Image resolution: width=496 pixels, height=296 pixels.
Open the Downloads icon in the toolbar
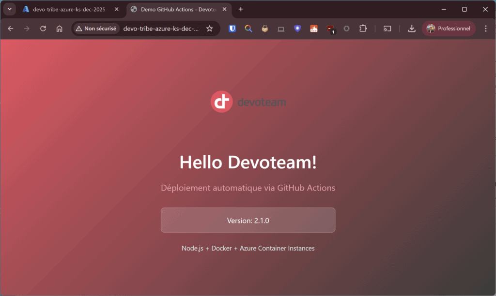click(x=411, y=29)
